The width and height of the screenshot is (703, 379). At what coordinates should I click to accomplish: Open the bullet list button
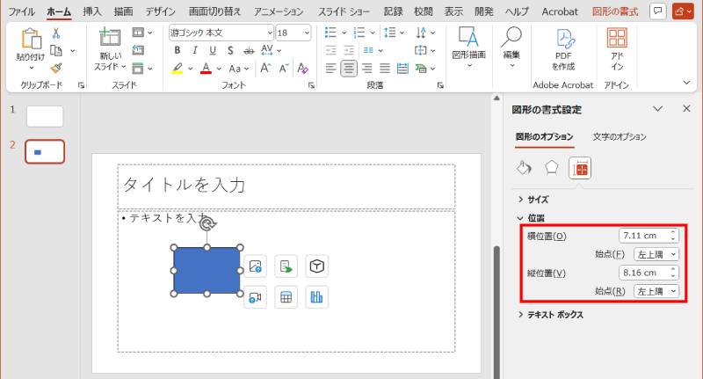pyautogui.click(x=330, y=33)
